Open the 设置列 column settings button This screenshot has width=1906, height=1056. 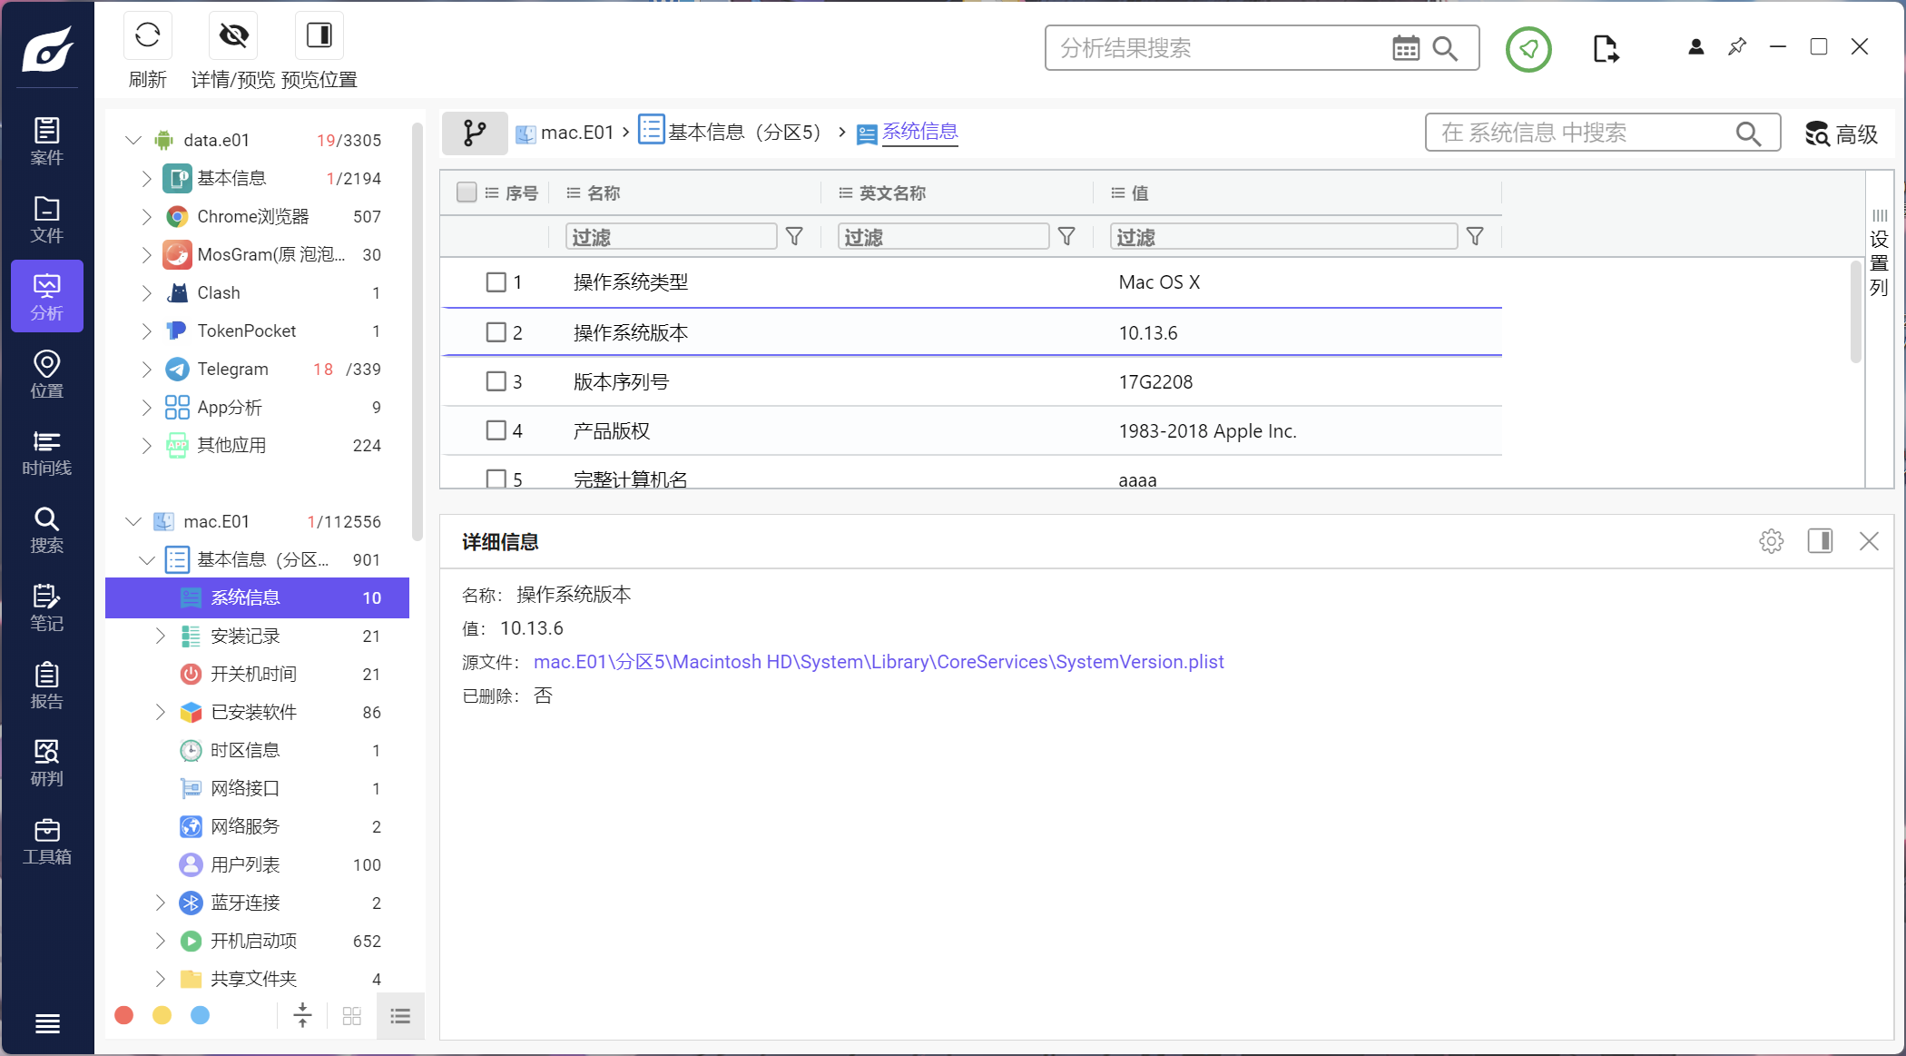click(x=1879, y=252)
